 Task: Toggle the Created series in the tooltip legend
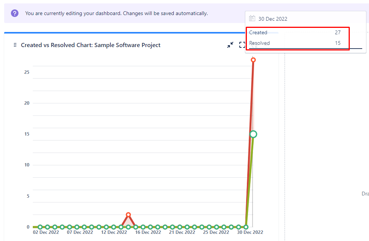pyautogui.click(x=258, y=32)
